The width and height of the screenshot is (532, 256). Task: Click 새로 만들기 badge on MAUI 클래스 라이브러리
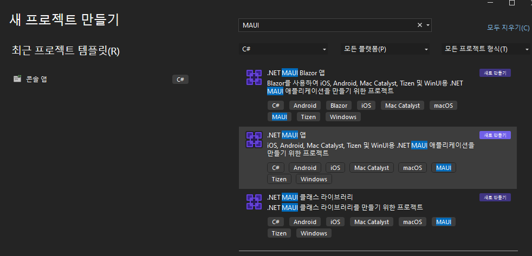[495, 198]
